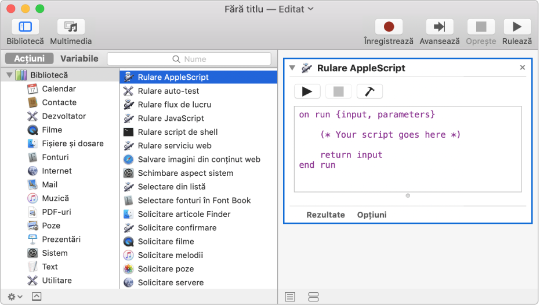Show the log view icon at bottom
Image resolution: width=540 pixels, height=306 pixels.
[x=290, y=297]
